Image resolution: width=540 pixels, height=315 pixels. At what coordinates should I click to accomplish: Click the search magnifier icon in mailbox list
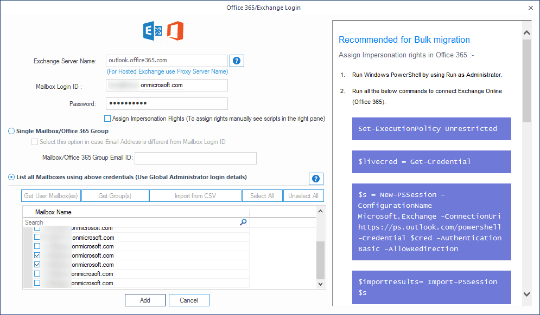pyautogui.click(x=243, y=222)
